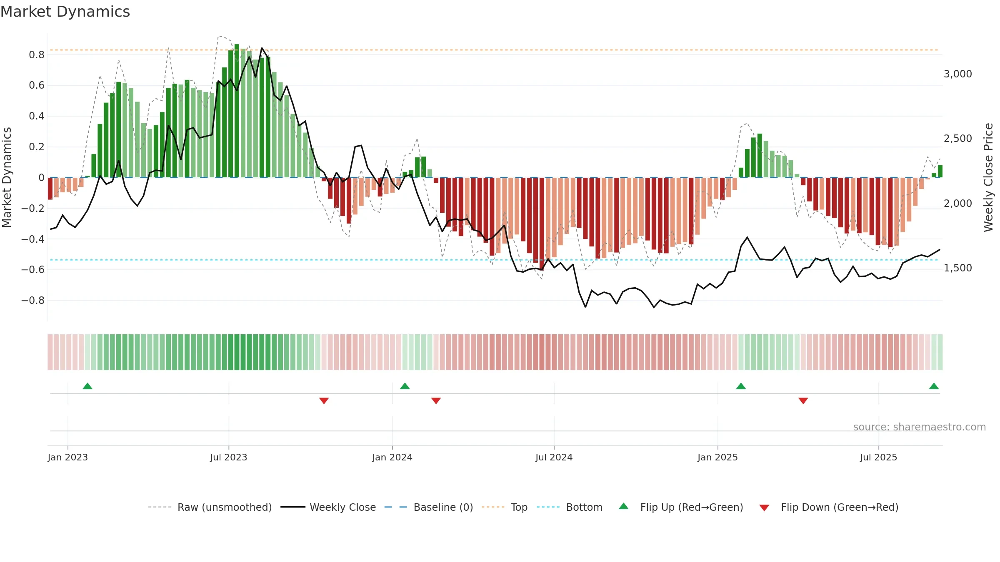The height and width of the screenshot is (562, 1000).
Task: Select the flip-up marker just after Jan 2025
Action: 741,386
